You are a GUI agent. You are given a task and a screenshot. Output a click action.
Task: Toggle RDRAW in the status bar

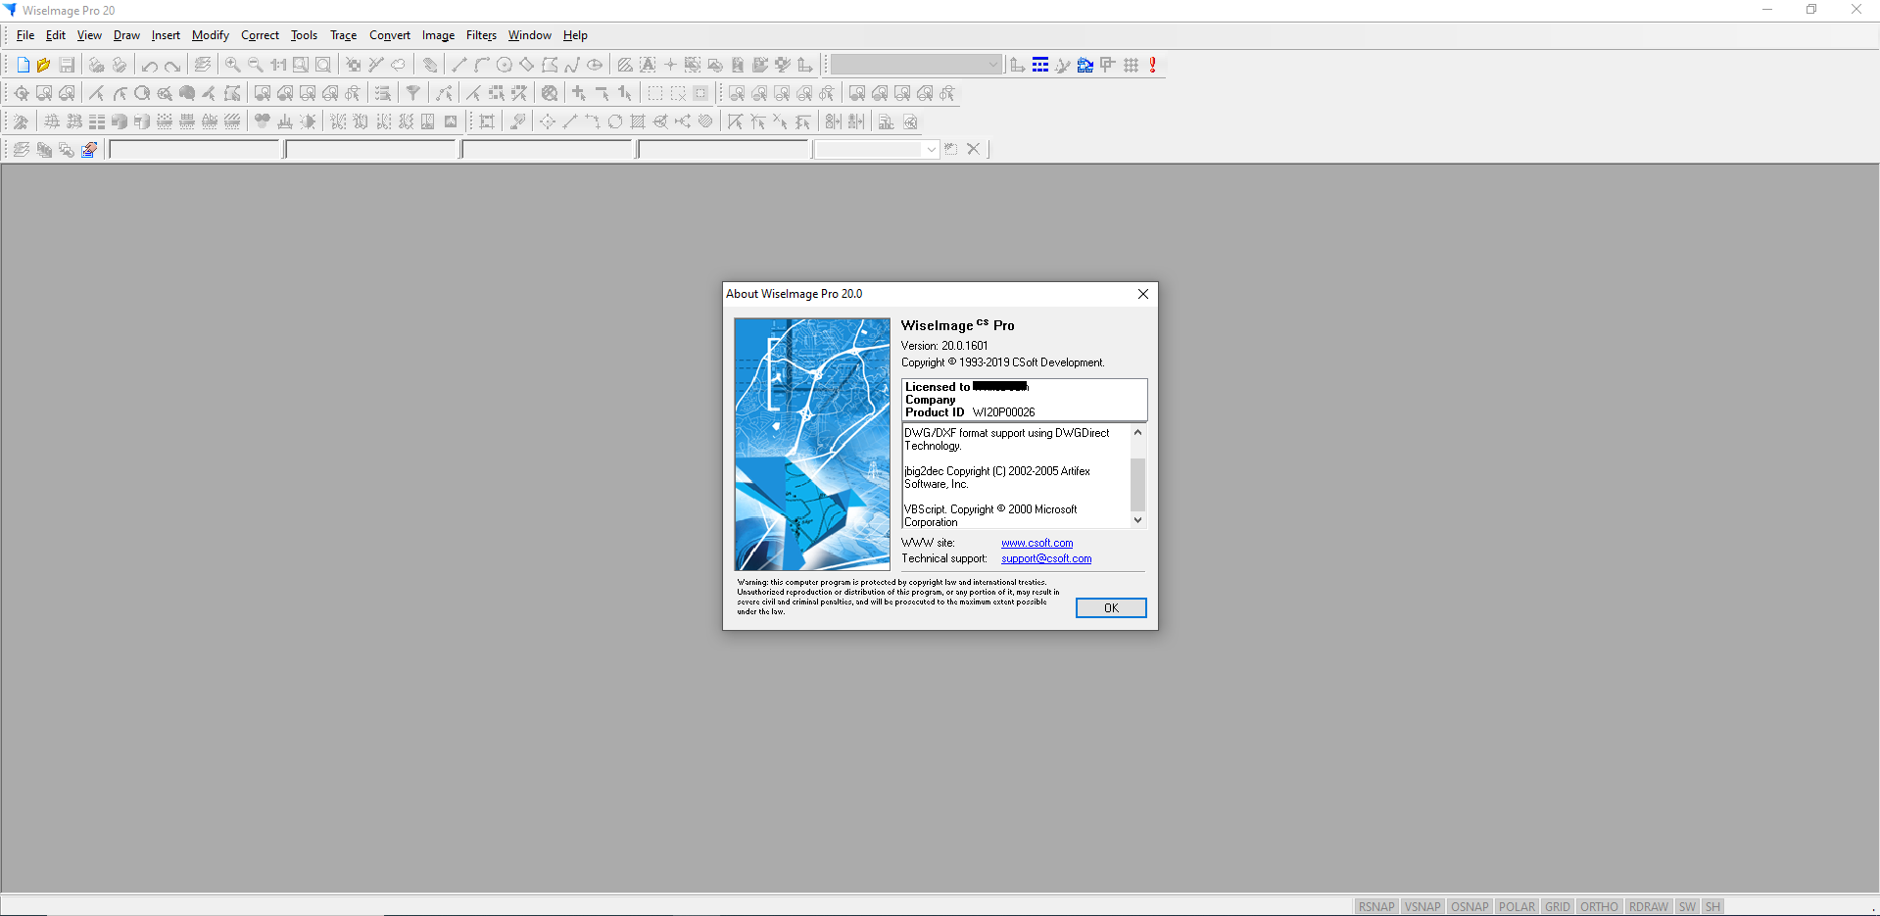pos(1649,907)
